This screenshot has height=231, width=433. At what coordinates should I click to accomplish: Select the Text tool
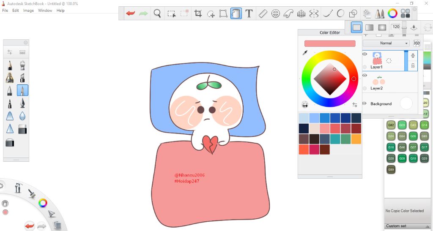[249, 13]
